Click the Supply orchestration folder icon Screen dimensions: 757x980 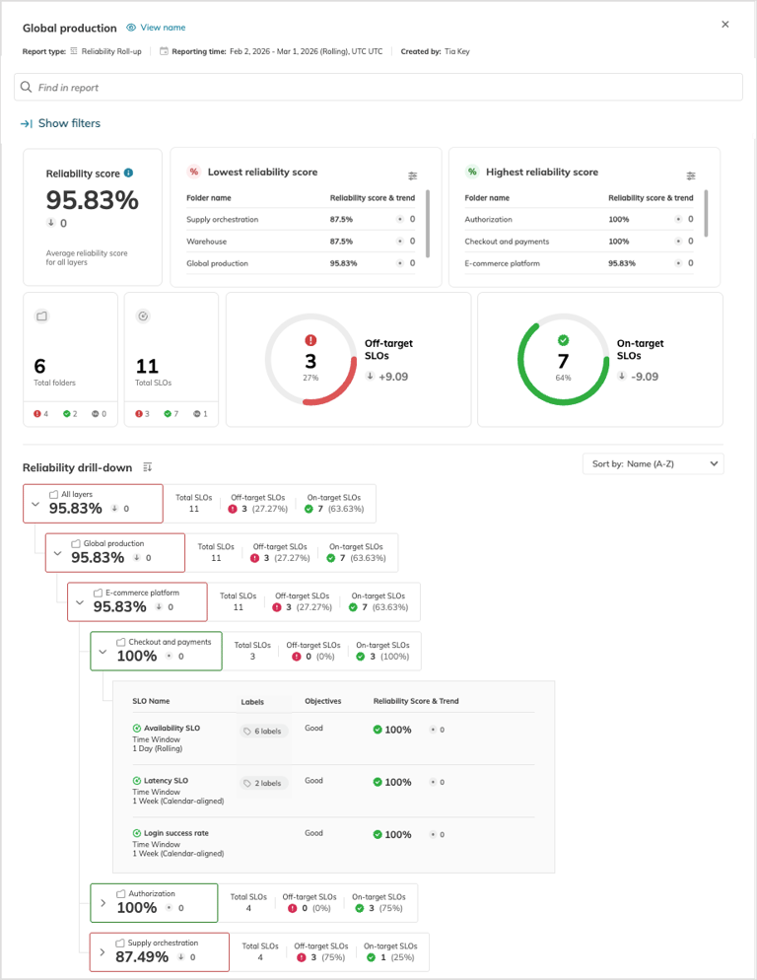pos(120,944)
